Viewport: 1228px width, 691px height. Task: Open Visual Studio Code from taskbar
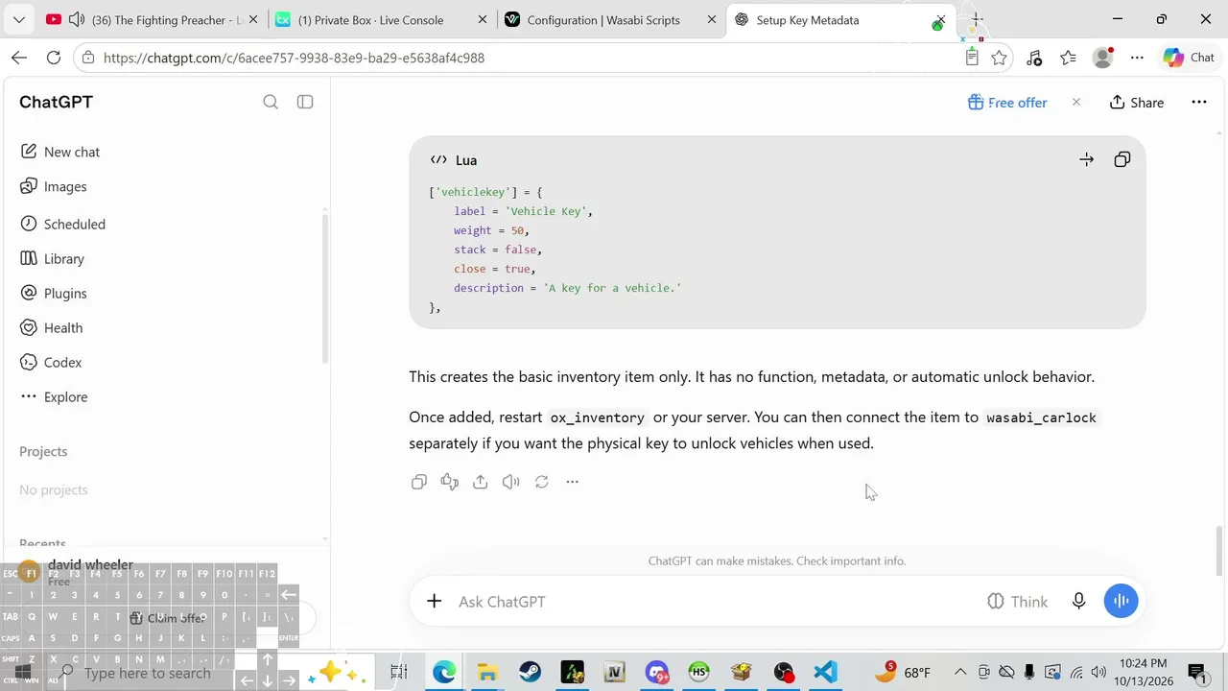(x=826, y=672)
